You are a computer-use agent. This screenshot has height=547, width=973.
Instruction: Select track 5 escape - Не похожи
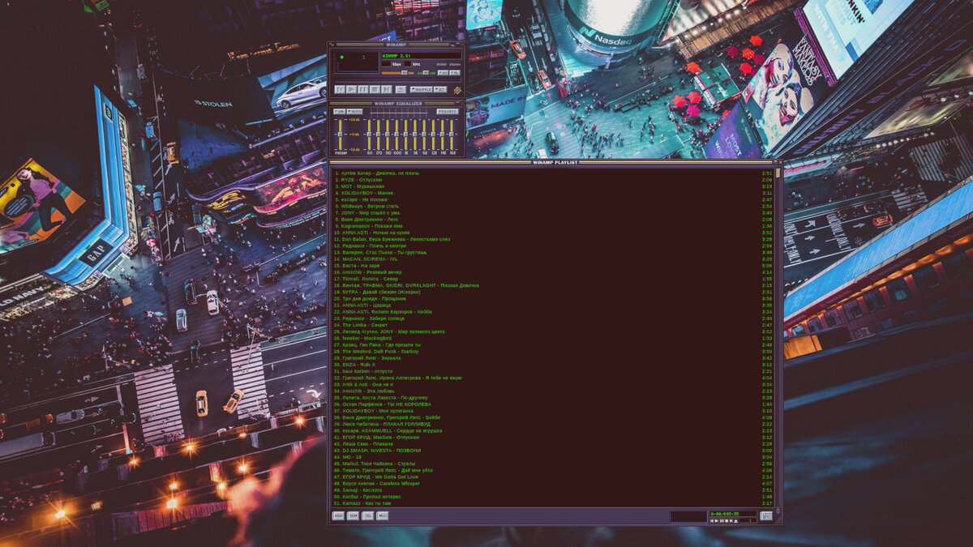tap(553, 199)
